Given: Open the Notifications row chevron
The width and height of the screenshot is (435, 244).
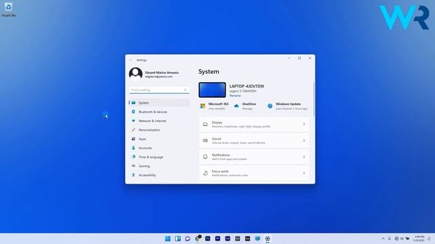Looking at the screenshot, I should pos(304,157).
